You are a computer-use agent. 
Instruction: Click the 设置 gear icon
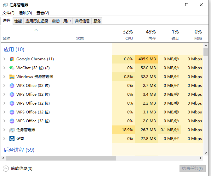(x=12, y=139)
